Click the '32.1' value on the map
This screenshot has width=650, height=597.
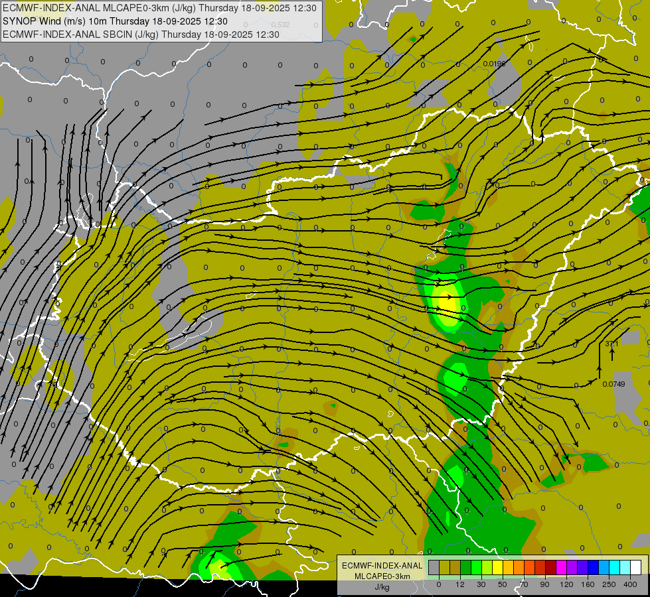coord(611,344)
